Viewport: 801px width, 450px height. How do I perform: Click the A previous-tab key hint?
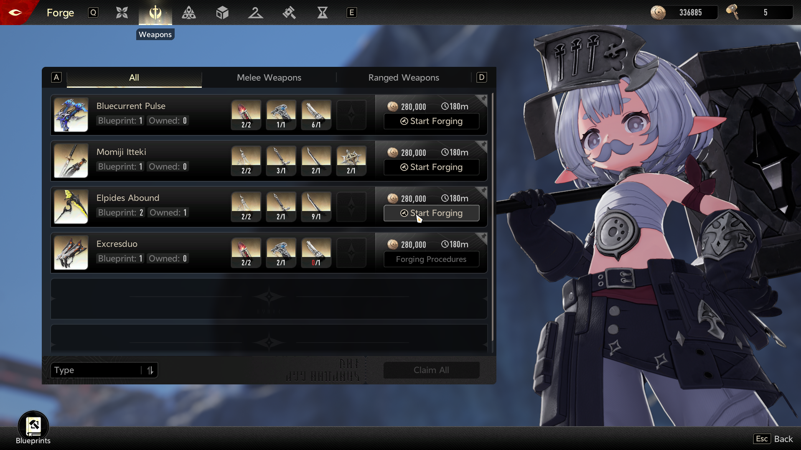(56, 77)
